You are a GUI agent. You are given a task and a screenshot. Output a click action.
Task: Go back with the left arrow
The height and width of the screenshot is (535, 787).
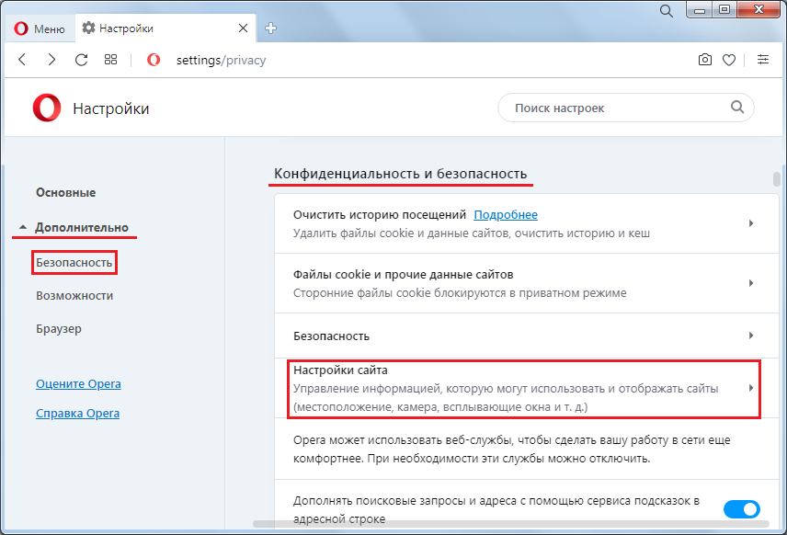coord(22,60)
